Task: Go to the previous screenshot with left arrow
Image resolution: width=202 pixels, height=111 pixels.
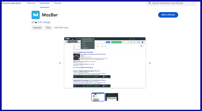Action: [x=60, y=63]
